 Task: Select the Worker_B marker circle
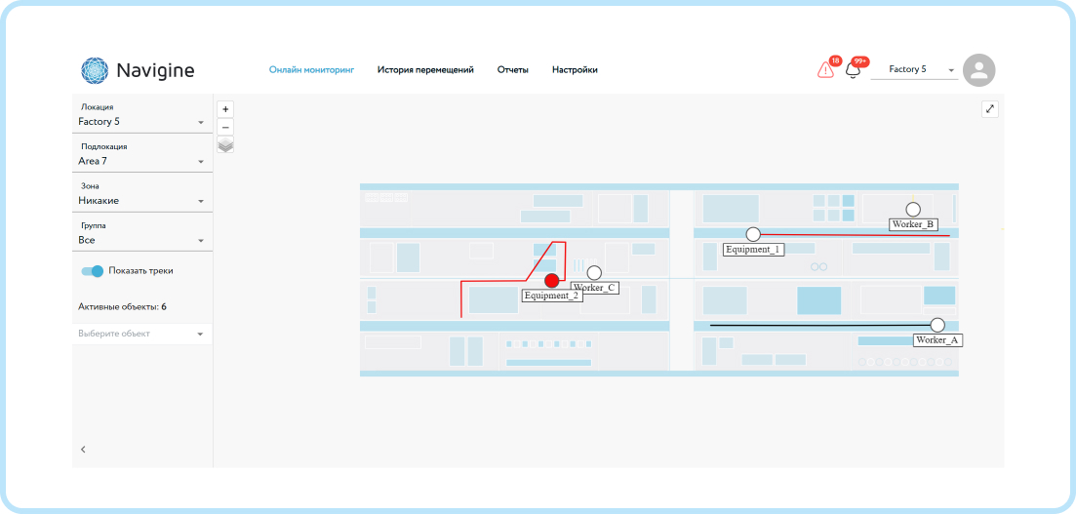point(913,210)
